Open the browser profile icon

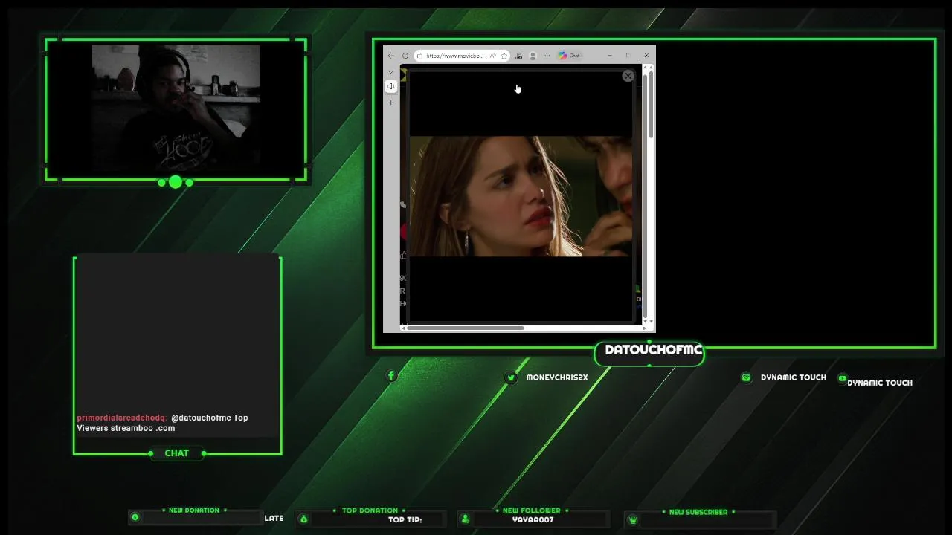pos(533,56)
